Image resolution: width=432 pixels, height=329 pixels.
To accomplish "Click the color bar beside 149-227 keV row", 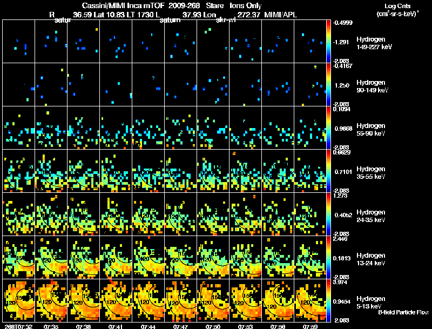I will 328,41.
